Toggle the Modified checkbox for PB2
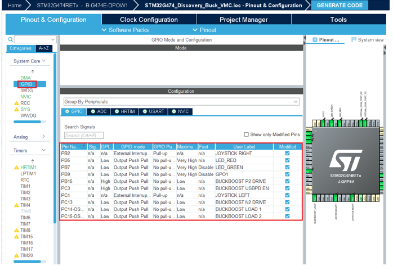Image resolution: width=393 pixels, height=270 pixels. tap(287, 153)
